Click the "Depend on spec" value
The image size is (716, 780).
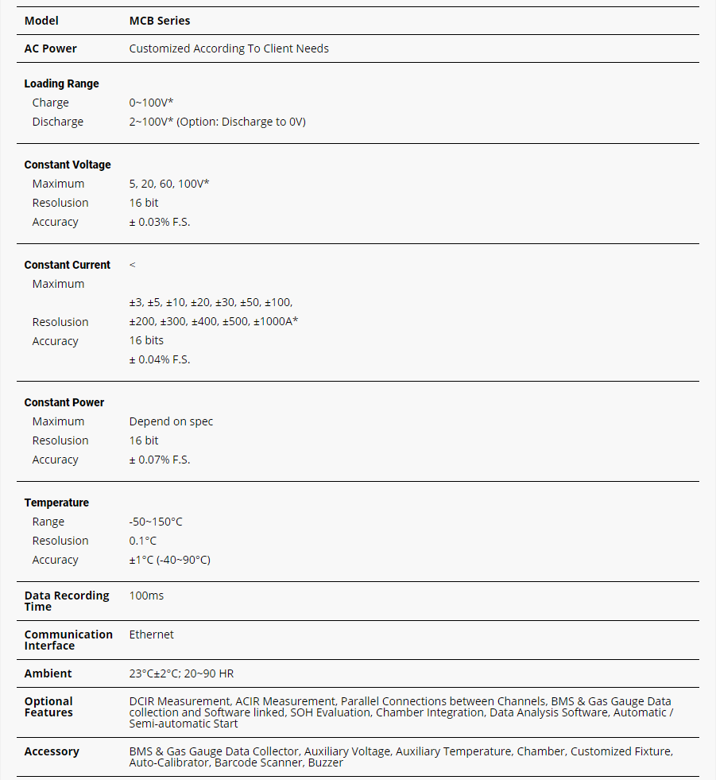point(171,421)
